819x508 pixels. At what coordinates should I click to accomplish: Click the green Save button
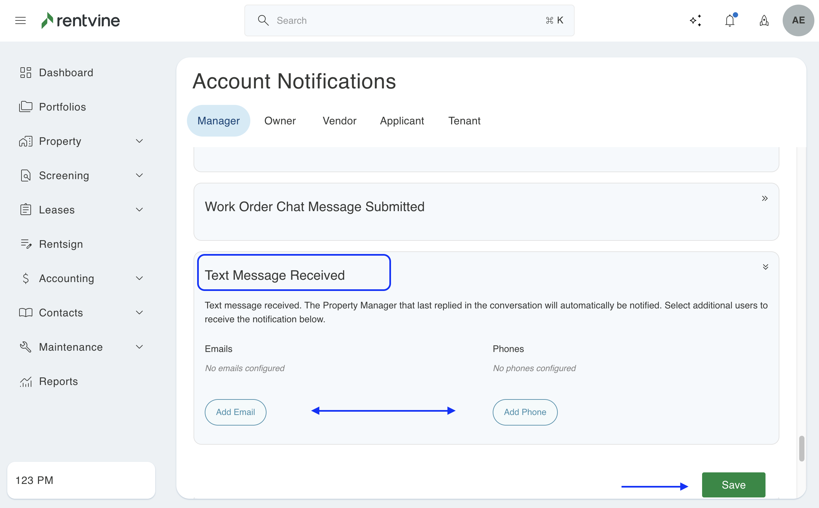coord(733,485)
